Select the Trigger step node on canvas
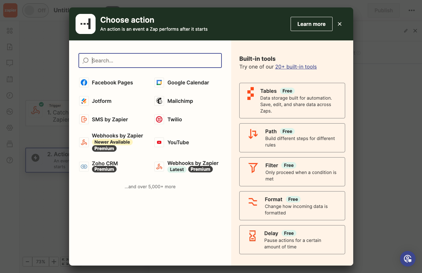422x273 pixels. coord(47,113)
